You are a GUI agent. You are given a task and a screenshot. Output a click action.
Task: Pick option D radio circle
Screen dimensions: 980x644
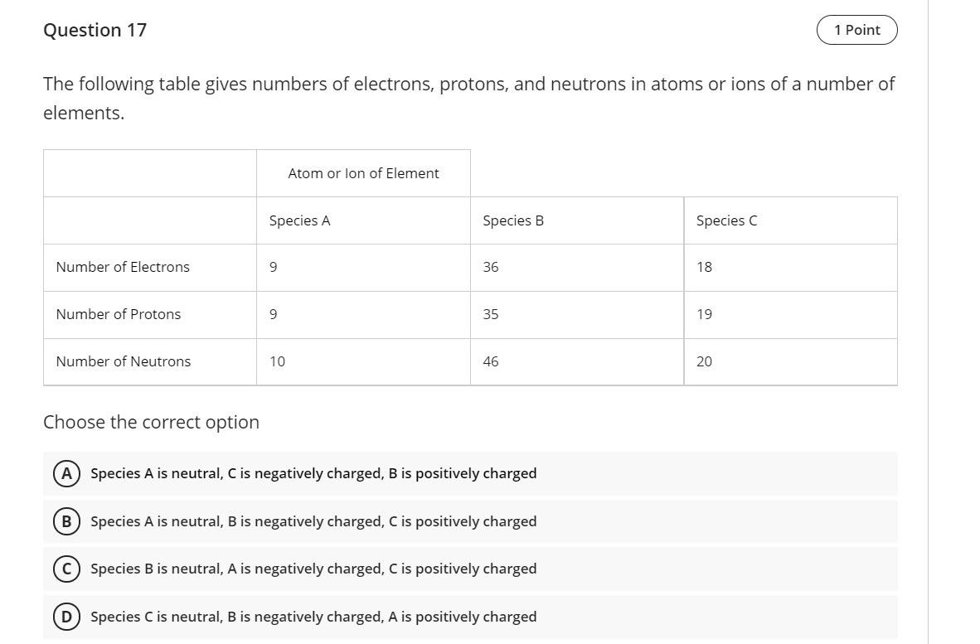tap(66, 617)
